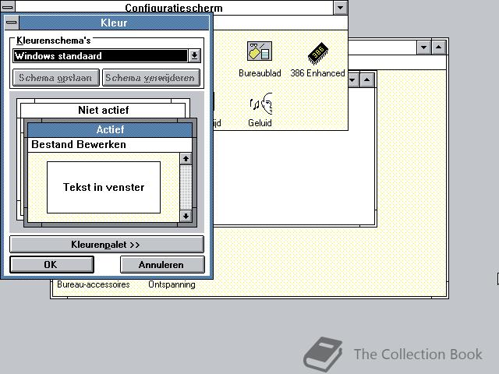The height and width of the screenshot is (374, 499).
Task: Select the Windows standaard combo box field
Action: click(101, 56)
